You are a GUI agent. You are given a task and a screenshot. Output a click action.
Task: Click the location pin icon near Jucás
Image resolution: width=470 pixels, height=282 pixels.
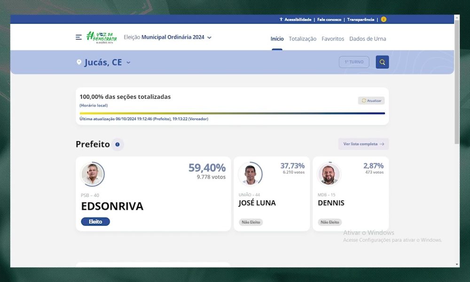coord(79,62)
